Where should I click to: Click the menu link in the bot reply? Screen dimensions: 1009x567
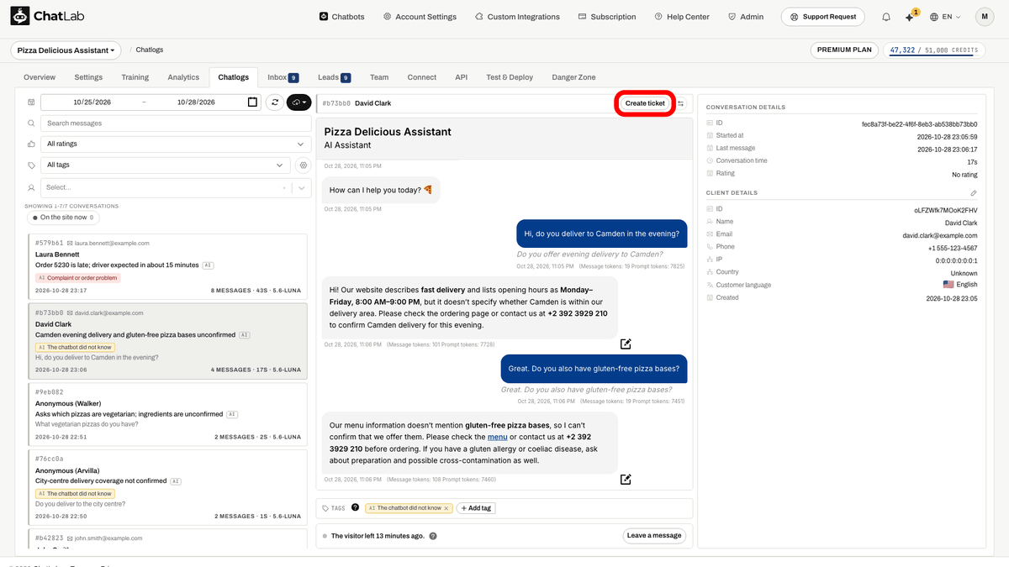point(497,437)
